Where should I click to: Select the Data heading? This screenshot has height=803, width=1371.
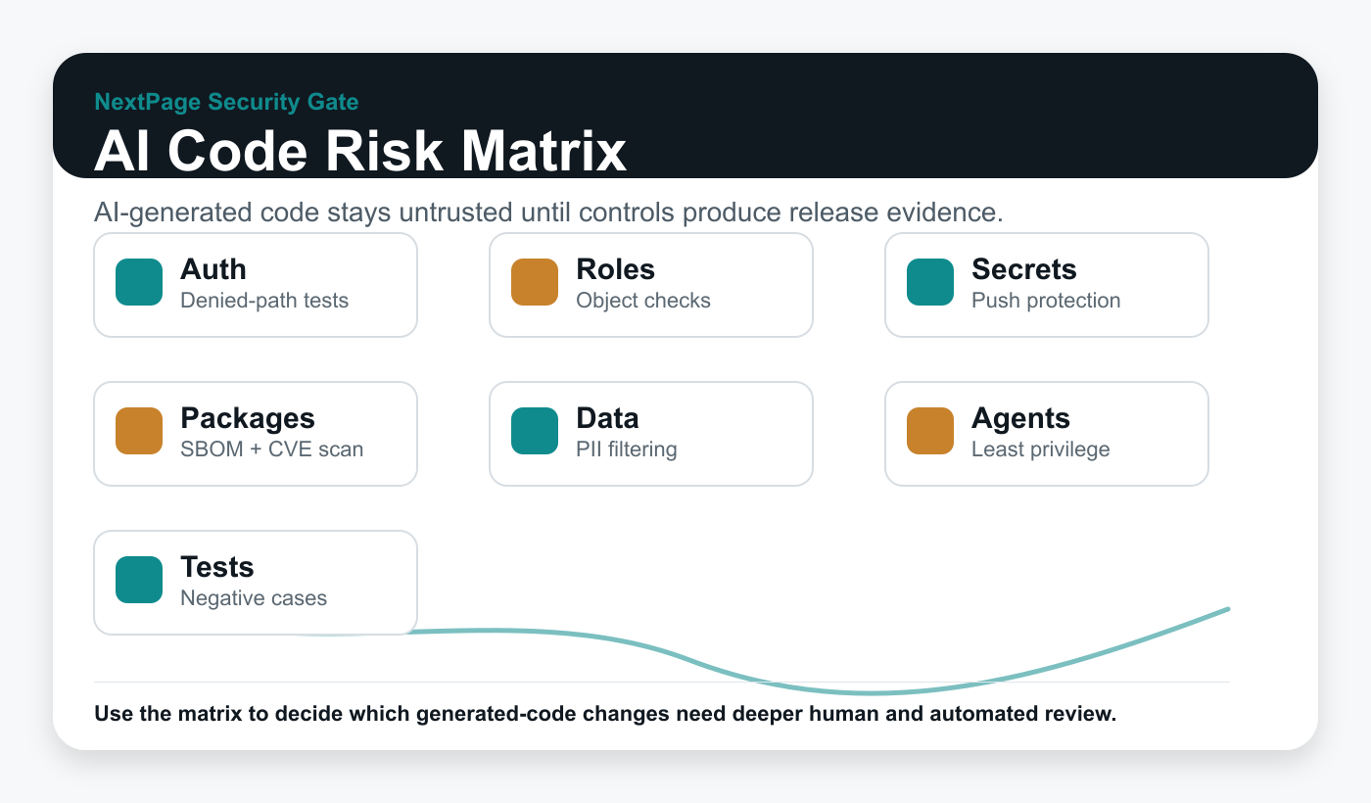(608, 418)
